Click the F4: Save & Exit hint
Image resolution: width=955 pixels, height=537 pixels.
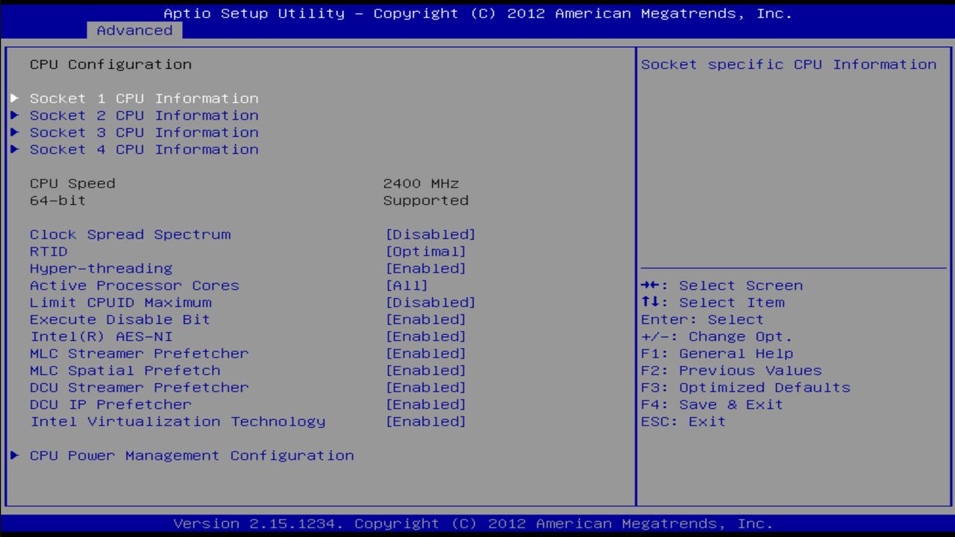coord(713,405)
